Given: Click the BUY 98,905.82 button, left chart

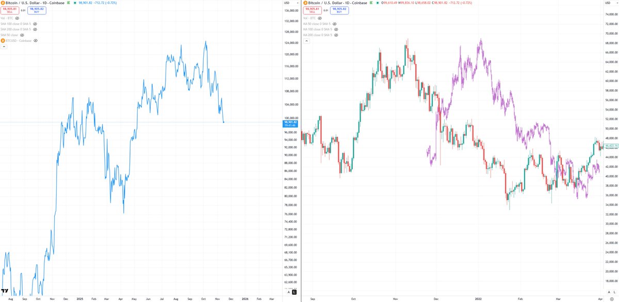Looking at the screenshot, I should (x=36, y=10).
